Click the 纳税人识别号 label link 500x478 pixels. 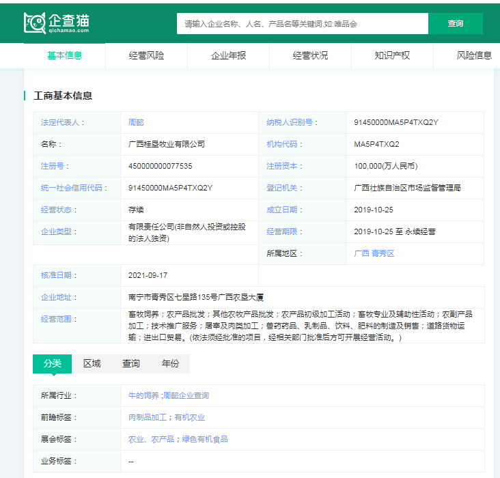point(290,122)
